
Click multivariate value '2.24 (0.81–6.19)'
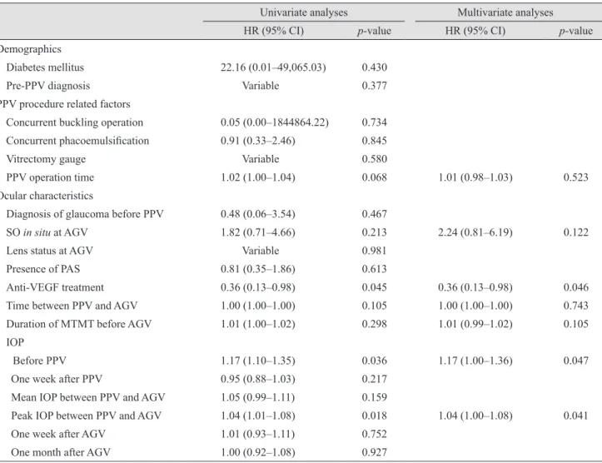point(475,232)
